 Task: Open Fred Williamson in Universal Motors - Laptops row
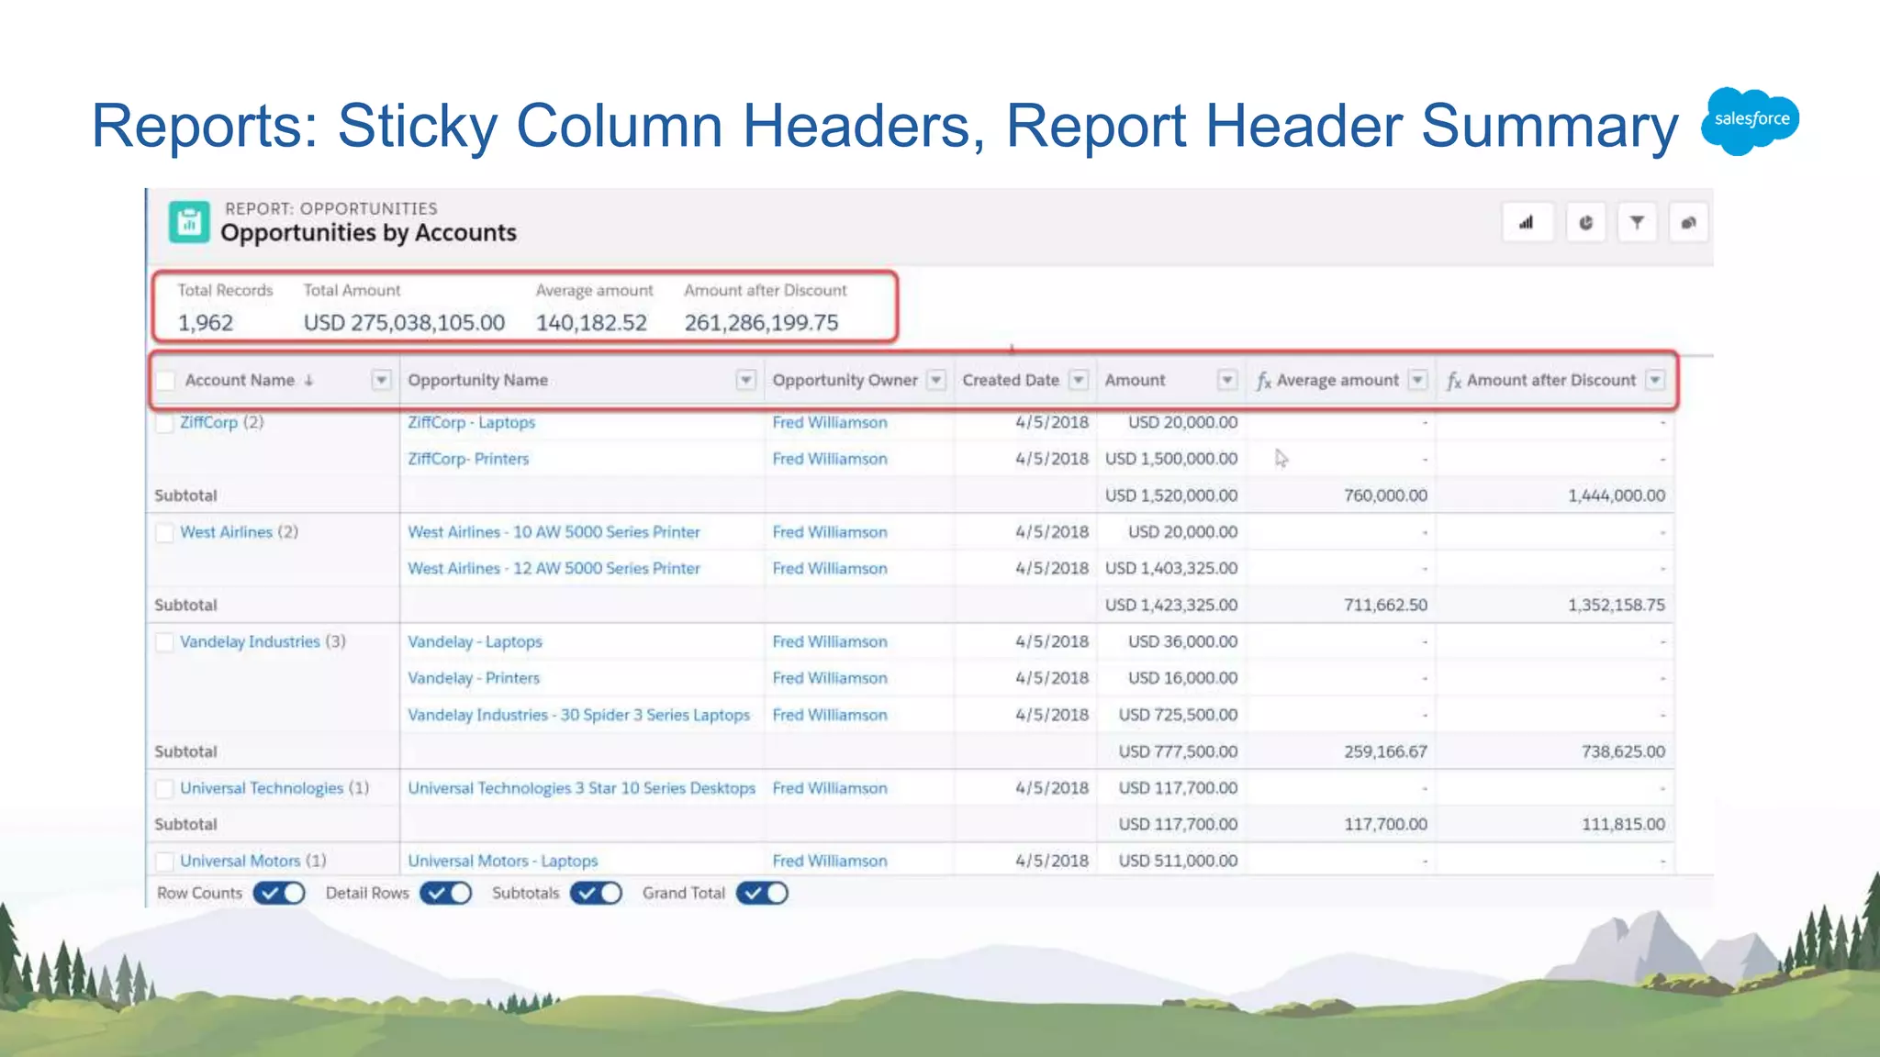tap(830, 861)
